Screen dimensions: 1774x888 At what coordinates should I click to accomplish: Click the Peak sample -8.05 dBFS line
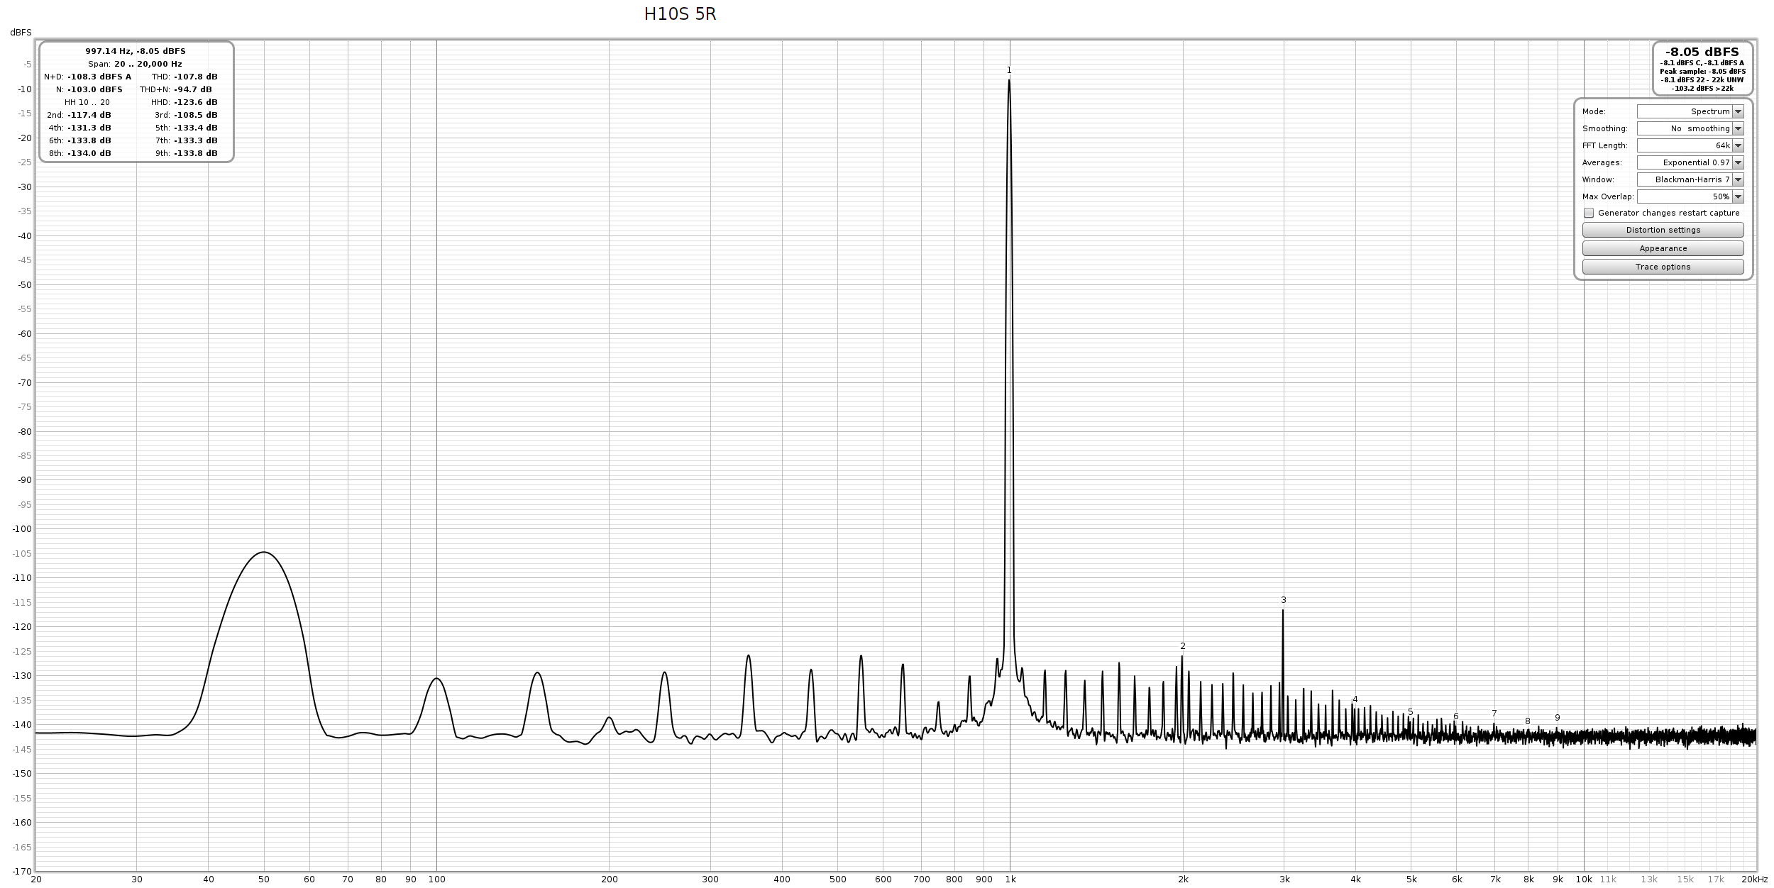point(1702,72)
